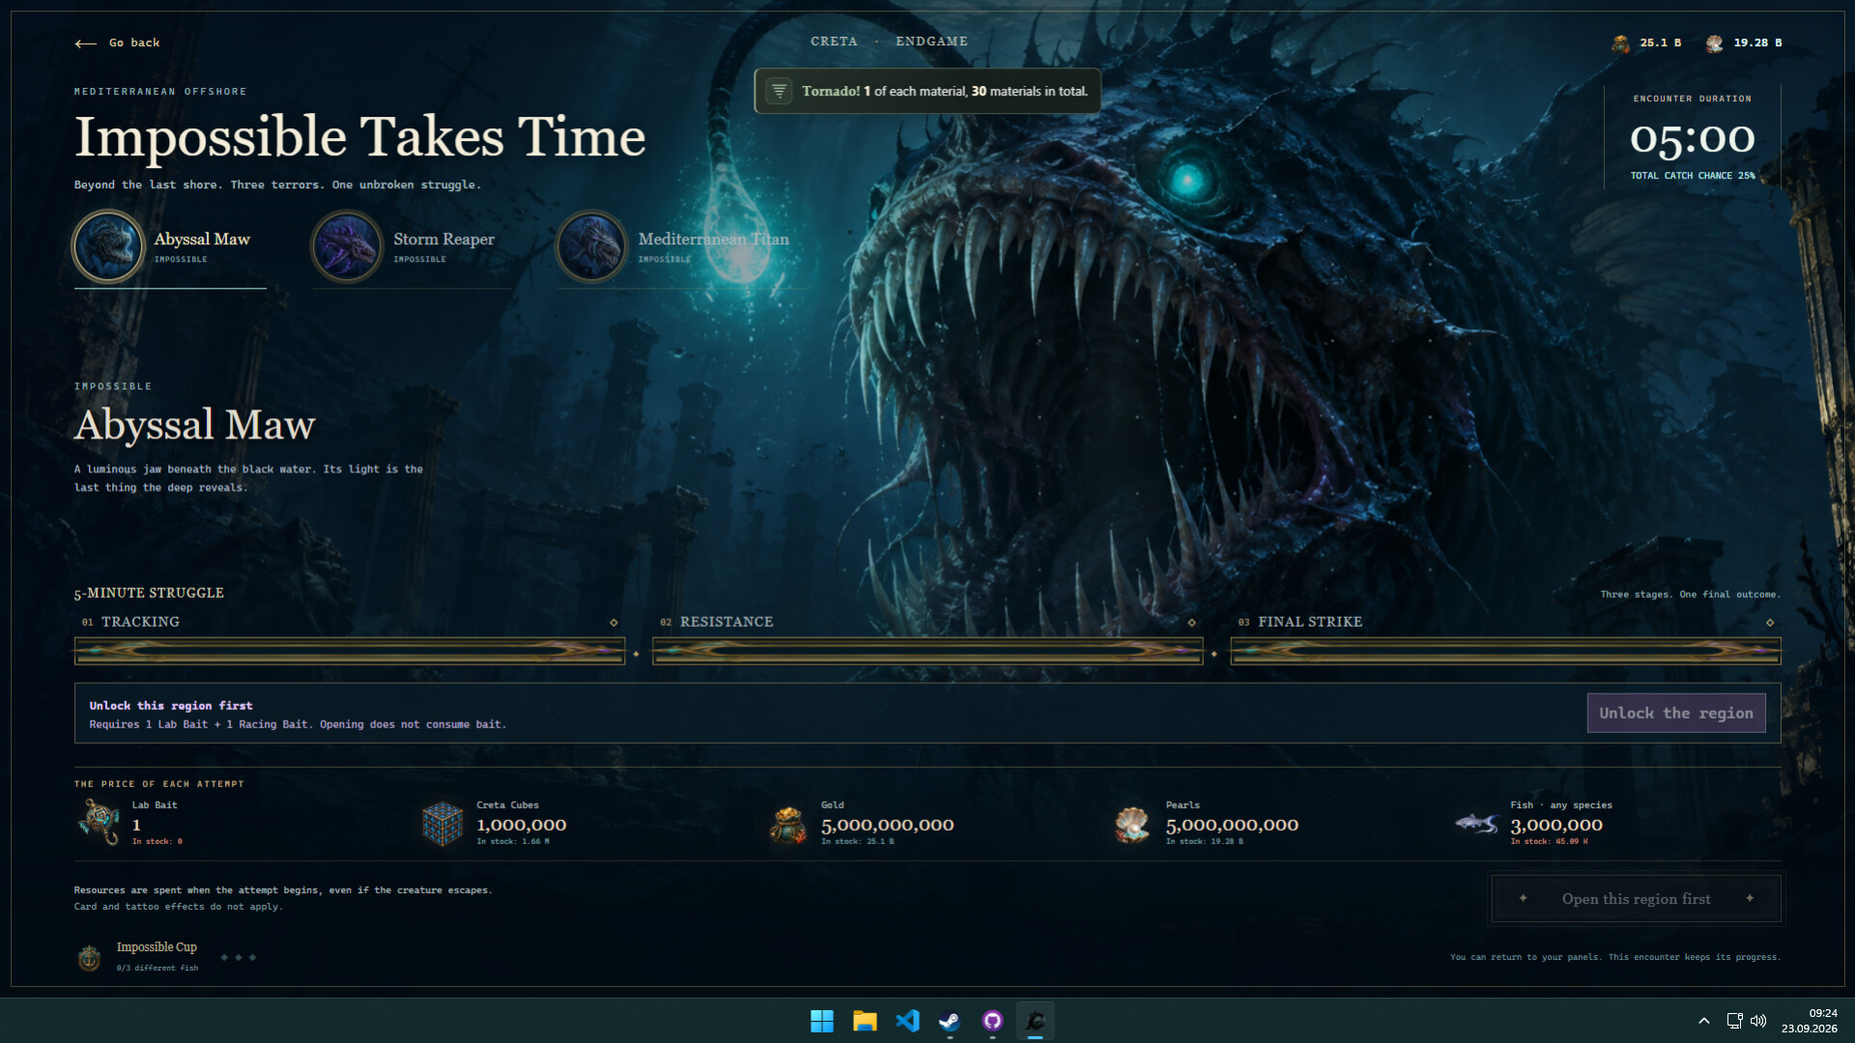Click the Tracking stage progress bar
This screenshot has width=1855, height=1043.
(350, 651)
